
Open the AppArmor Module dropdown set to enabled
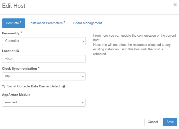(44, 102)
